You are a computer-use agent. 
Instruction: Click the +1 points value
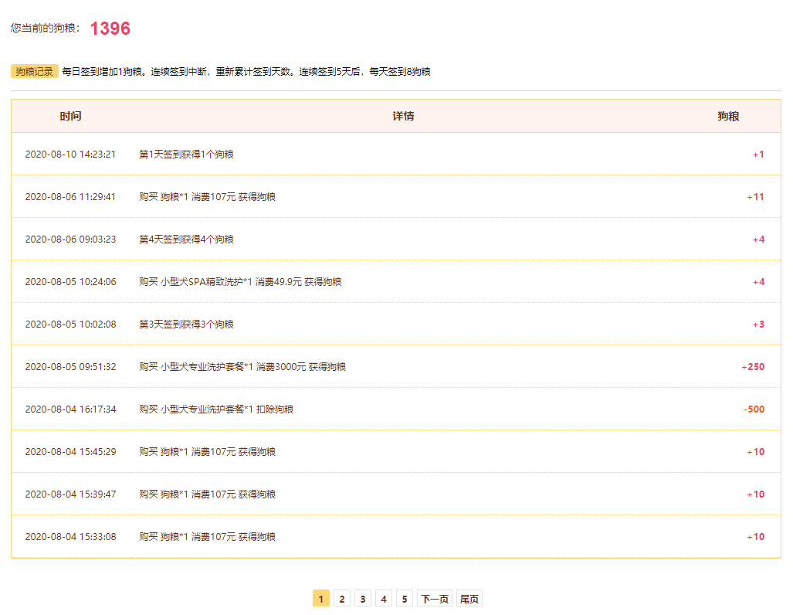758,155
